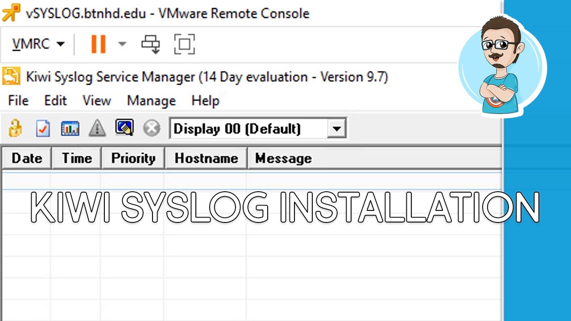Open the statistics chart icon
Screen dimensions: 571x321
point(70,129)
